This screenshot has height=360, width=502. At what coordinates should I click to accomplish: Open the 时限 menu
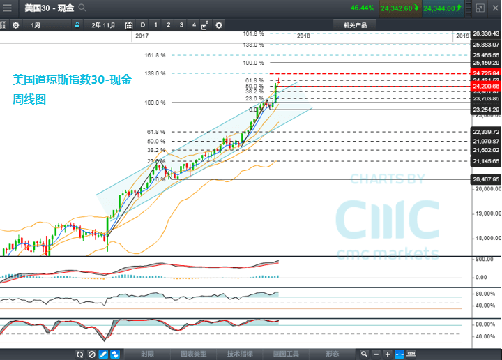pos(147,354)
